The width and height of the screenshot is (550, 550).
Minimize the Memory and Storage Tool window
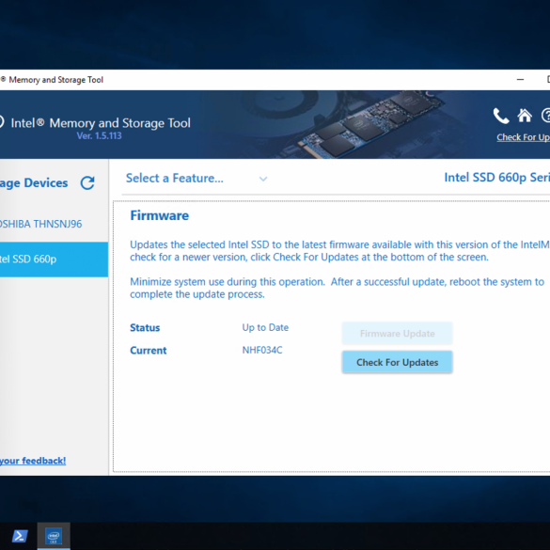(520, 80)
